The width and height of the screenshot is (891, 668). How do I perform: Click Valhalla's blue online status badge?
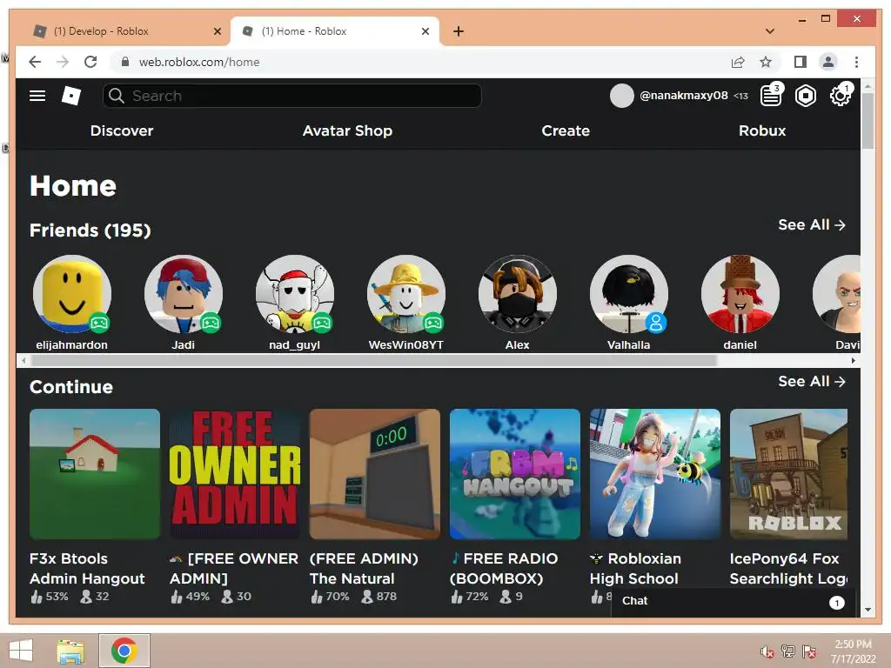click(656, 324)
